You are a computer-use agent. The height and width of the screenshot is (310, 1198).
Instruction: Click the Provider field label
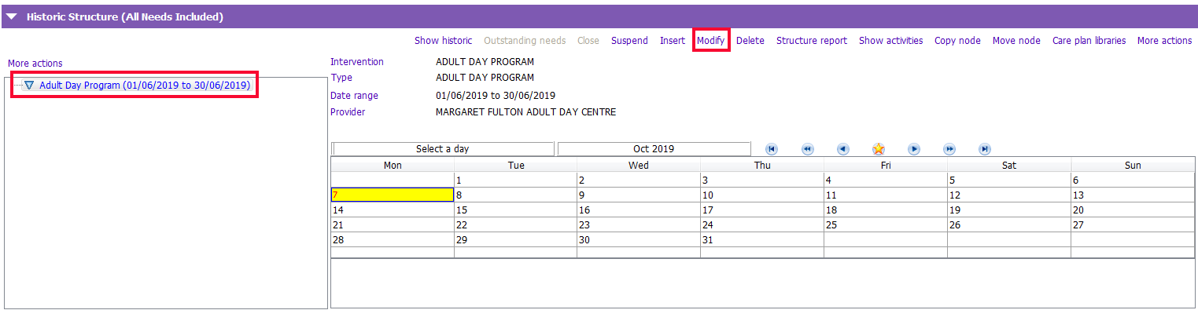[348, 112]
